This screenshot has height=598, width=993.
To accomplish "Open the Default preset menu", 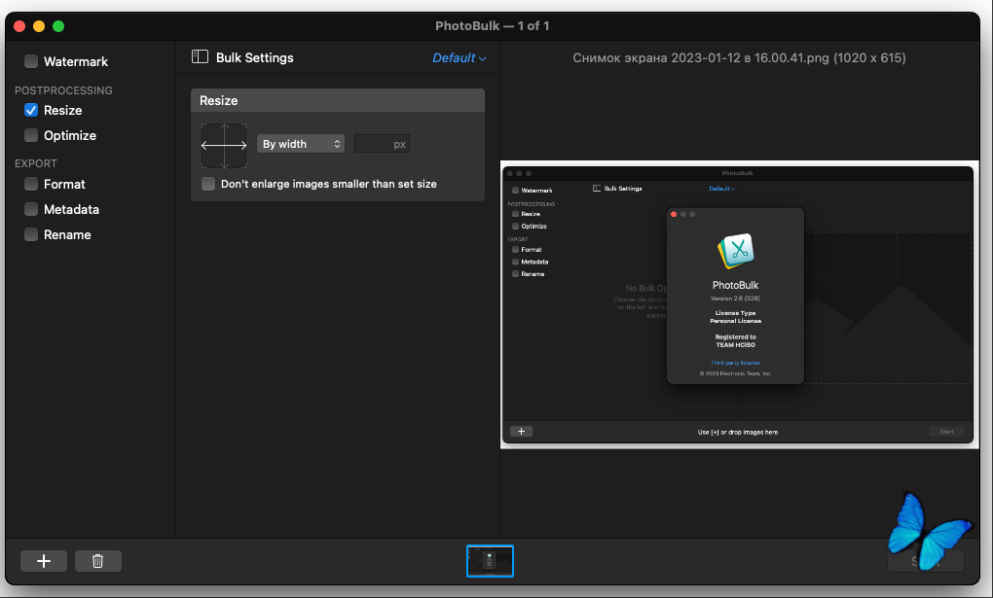I will point(460,58).
